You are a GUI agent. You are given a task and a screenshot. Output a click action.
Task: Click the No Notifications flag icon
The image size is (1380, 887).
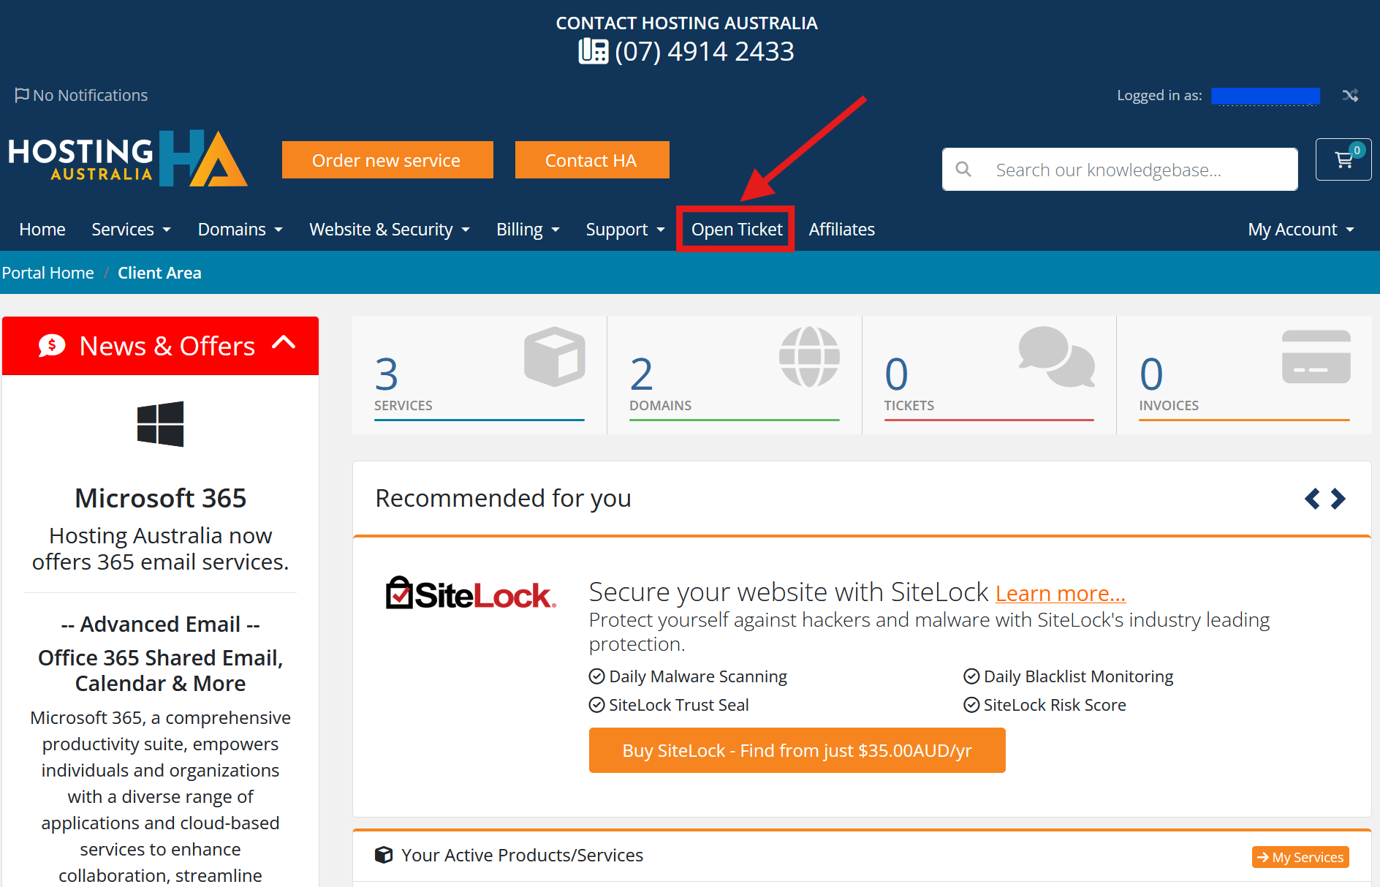pos(22,95)
